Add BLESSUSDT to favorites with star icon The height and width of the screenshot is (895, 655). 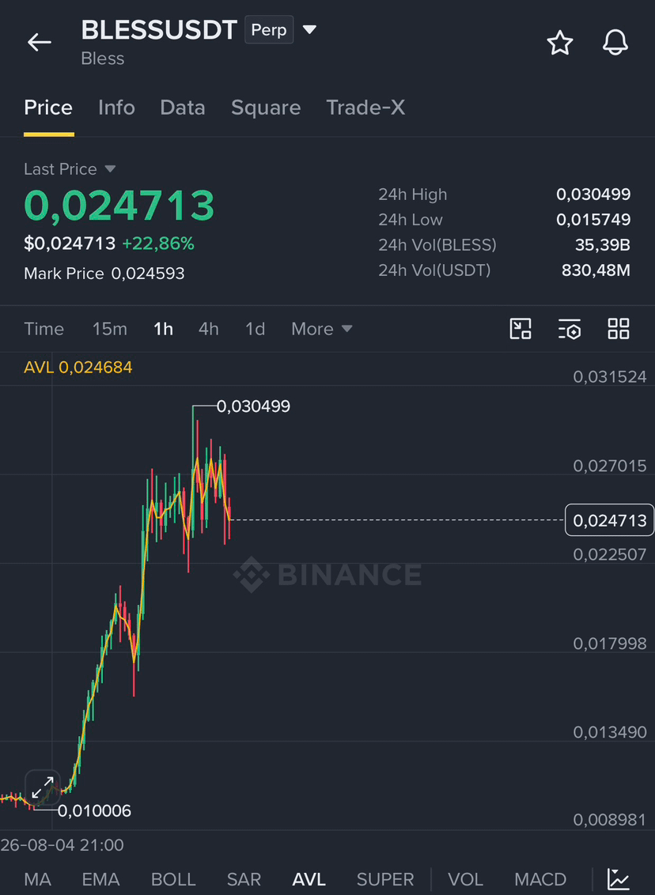[559, 43]
